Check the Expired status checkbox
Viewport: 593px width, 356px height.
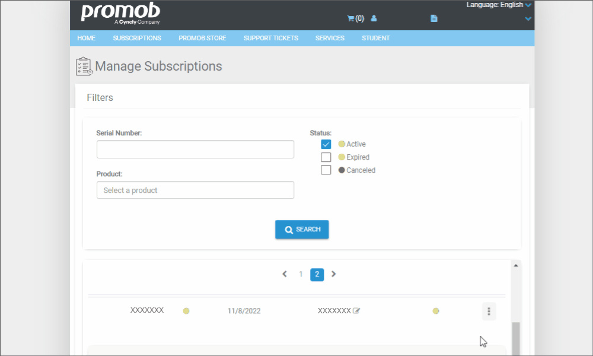pos(326,157)
